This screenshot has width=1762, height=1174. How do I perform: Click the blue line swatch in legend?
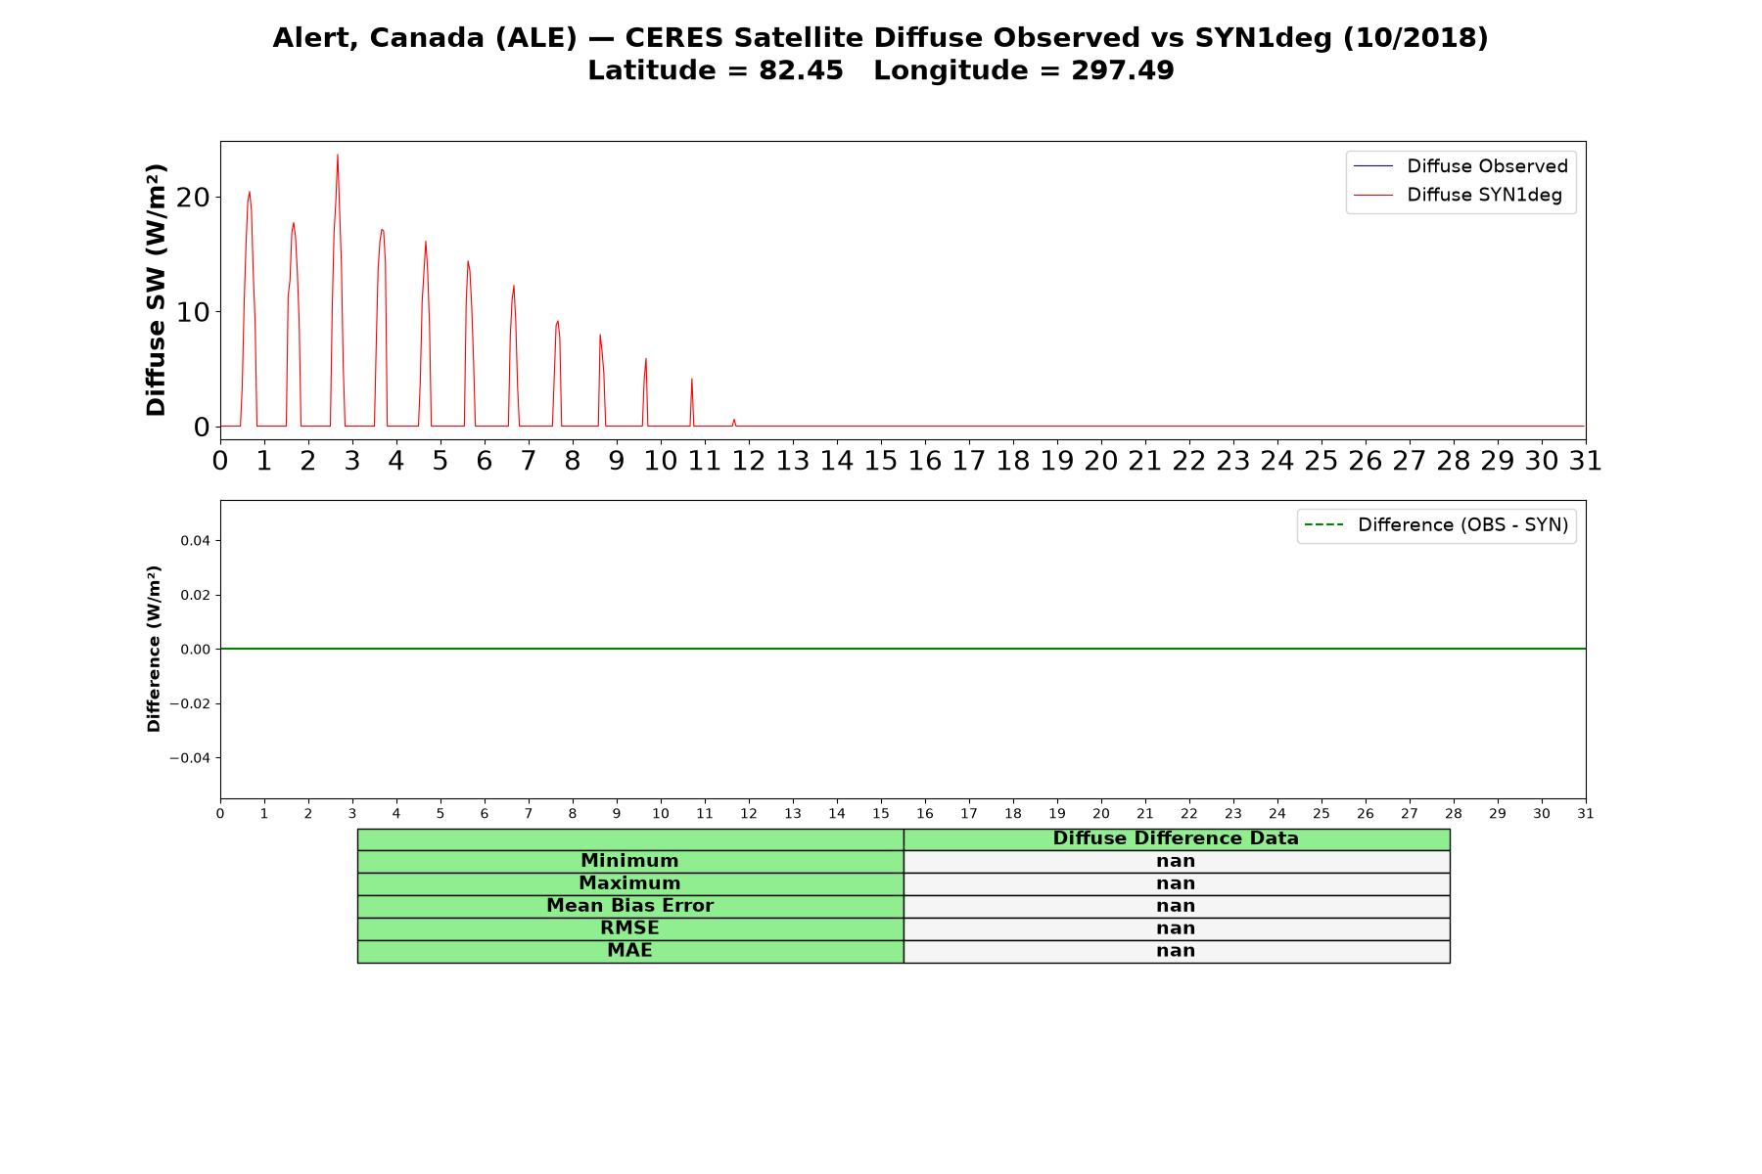click(1372, 166)
